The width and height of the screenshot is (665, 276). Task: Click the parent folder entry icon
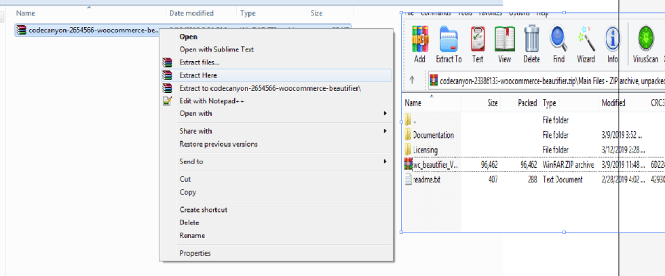(408, 120)
